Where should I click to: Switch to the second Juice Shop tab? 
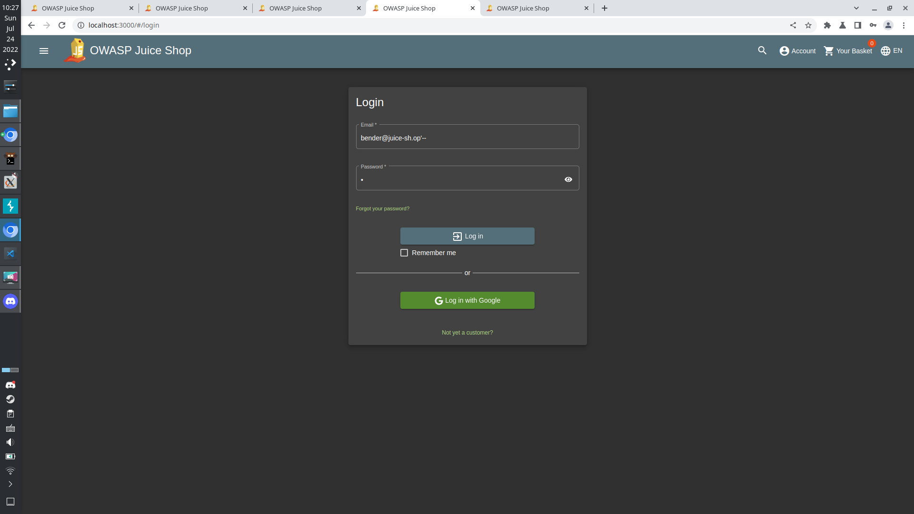pos(195,8)
